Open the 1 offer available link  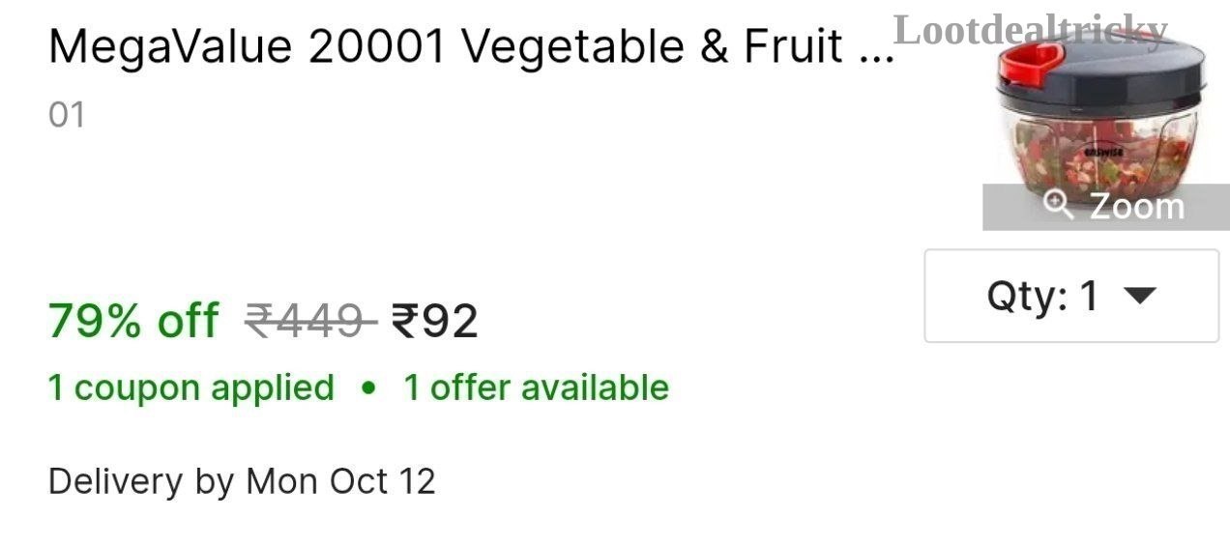tap(536, 387)
